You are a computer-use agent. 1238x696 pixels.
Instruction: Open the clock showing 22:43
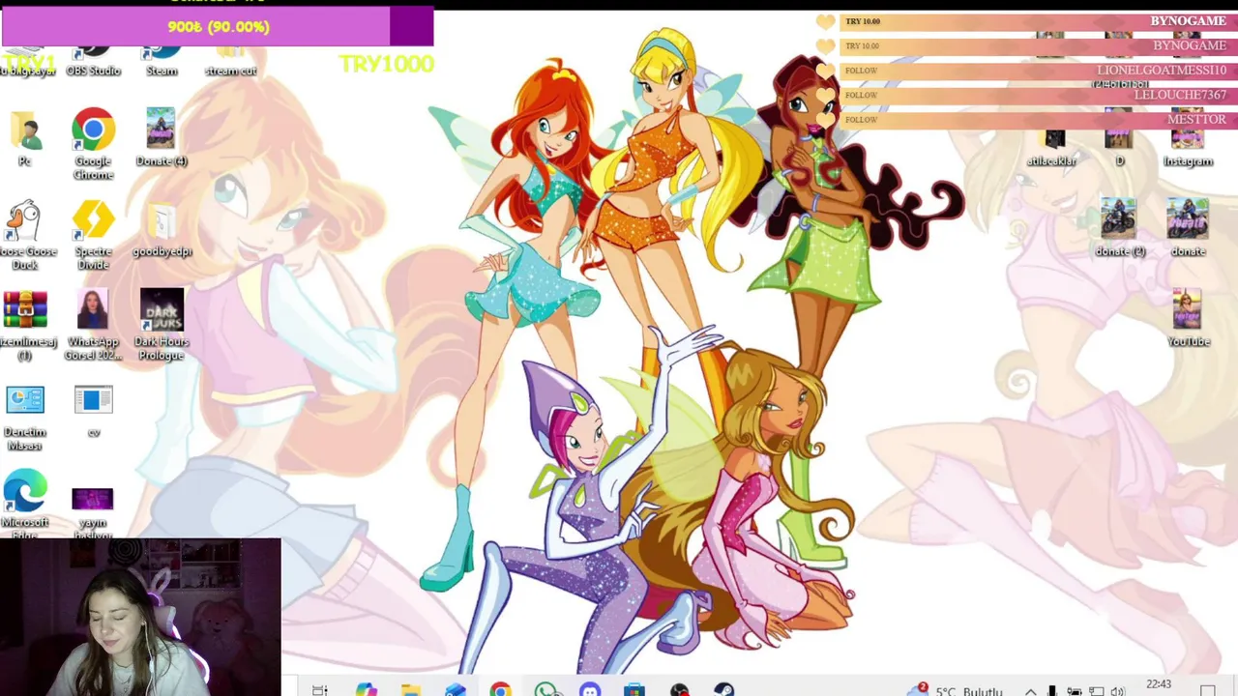click(1158, 685)
